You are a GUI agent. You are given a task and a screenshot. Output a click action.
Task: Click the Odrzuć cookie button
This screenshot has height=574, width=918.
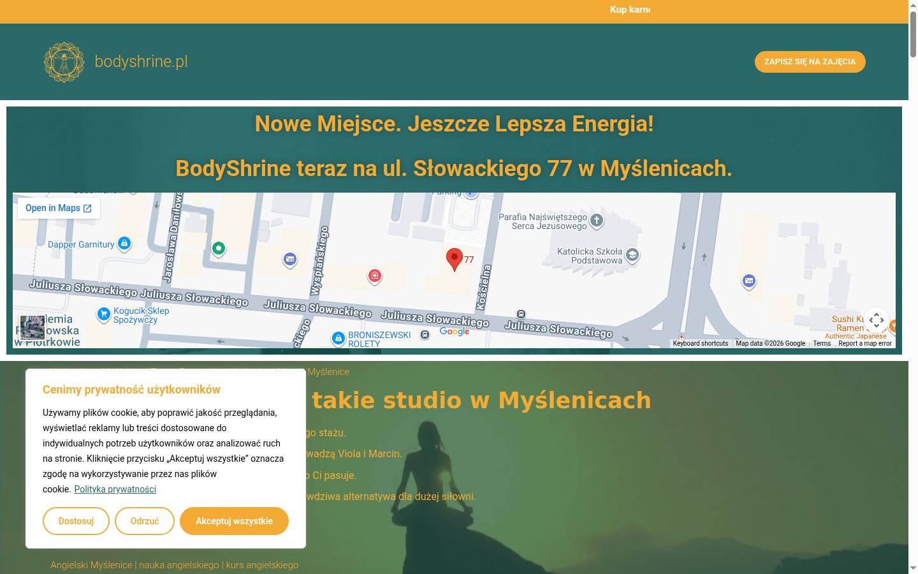pyautogui.click(x=145, y=521)
